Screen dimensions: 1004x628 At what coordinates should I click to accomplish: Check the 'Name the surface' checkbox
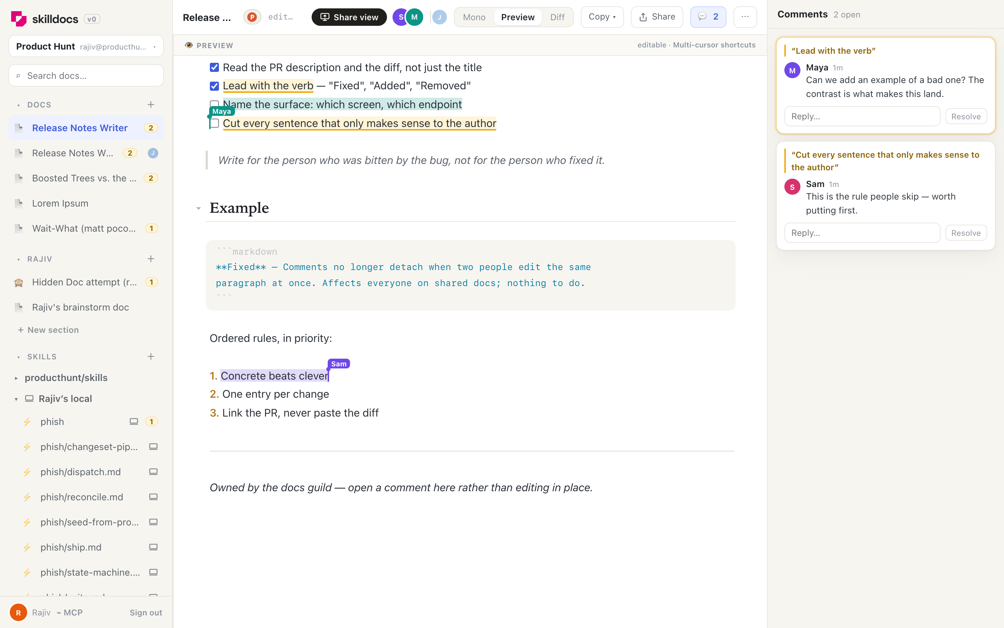click(x=214, y=104)
